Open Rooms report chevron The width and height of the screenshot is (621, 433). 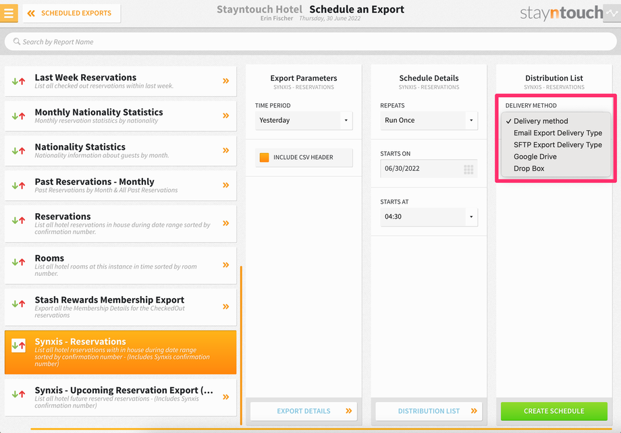coord(225,265)
